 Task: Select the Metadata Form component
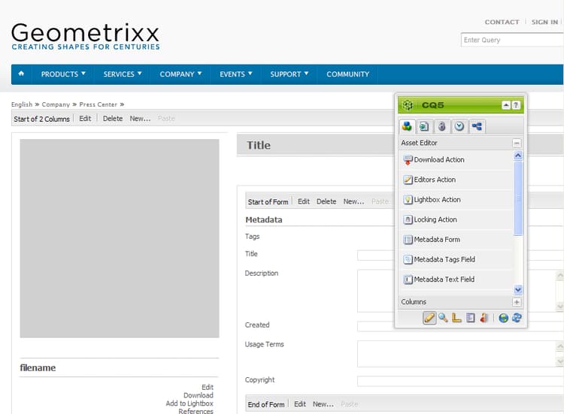pos(456,240)
